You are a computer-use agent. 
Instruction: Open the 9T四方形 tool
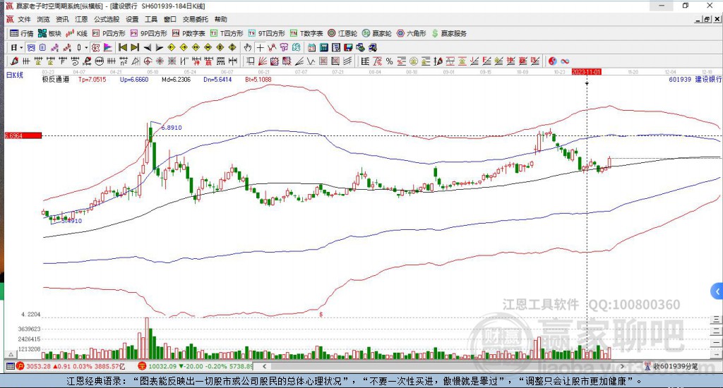click(x=266, y=33)
